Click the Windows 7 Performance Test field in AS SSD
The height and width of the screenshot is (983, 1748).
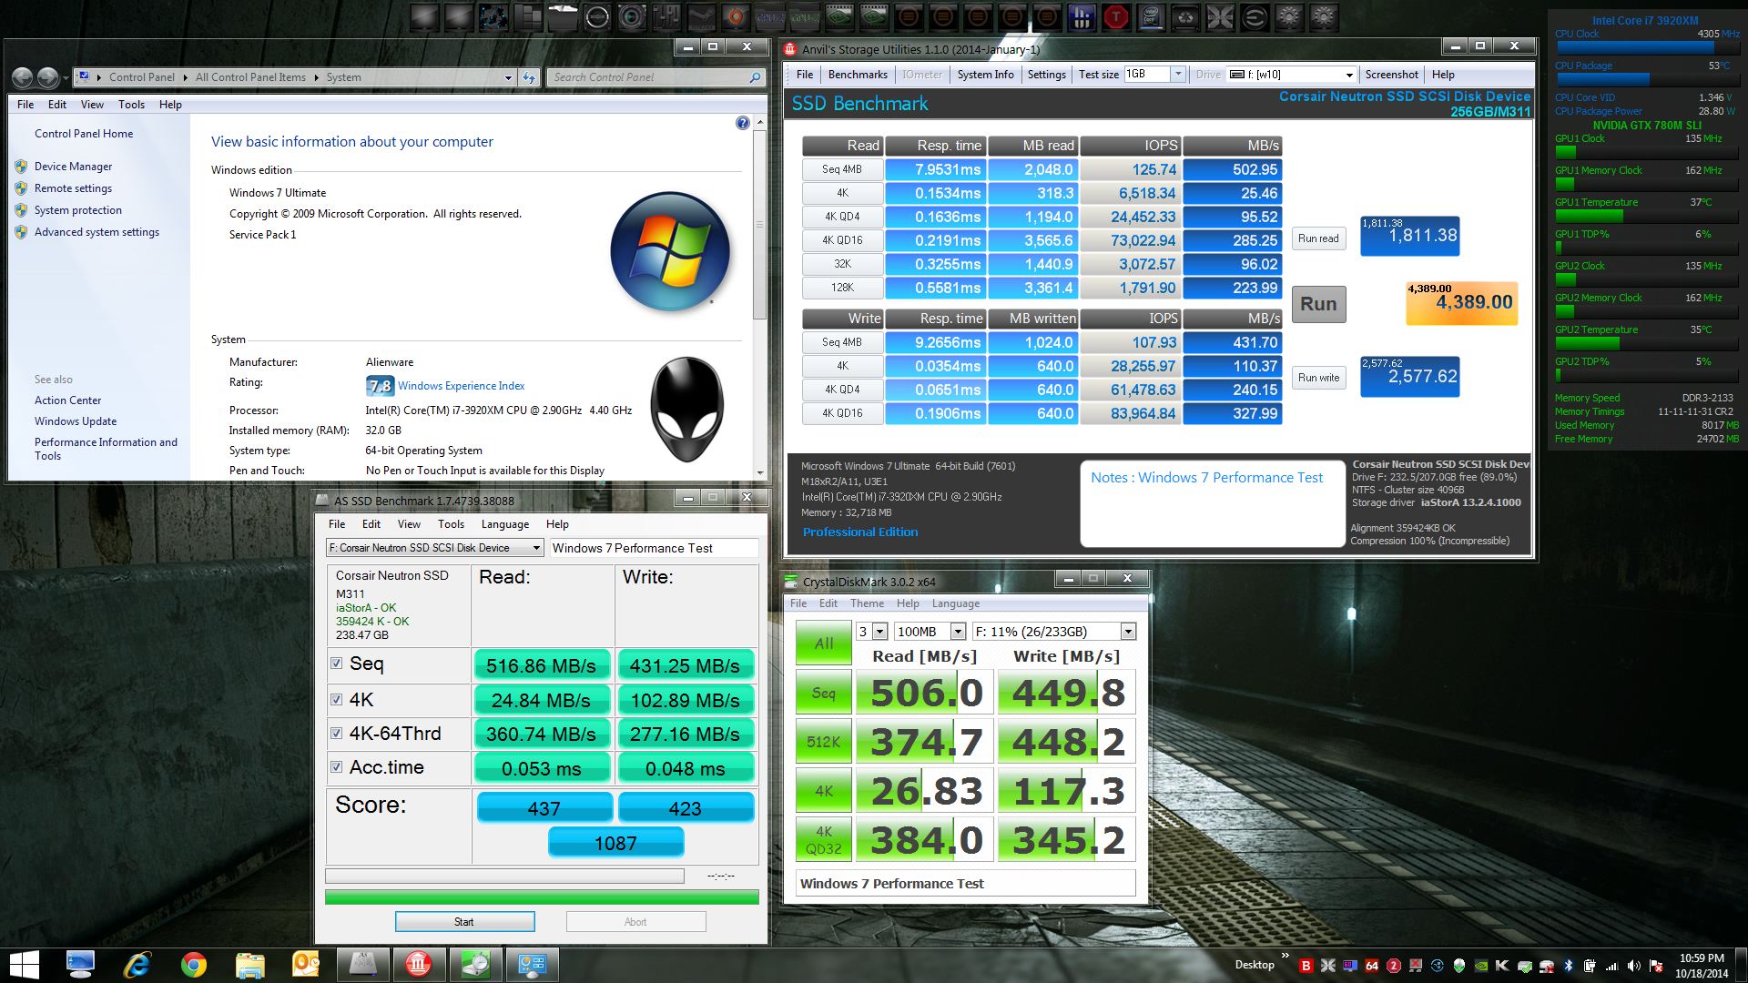click(654, 548)
